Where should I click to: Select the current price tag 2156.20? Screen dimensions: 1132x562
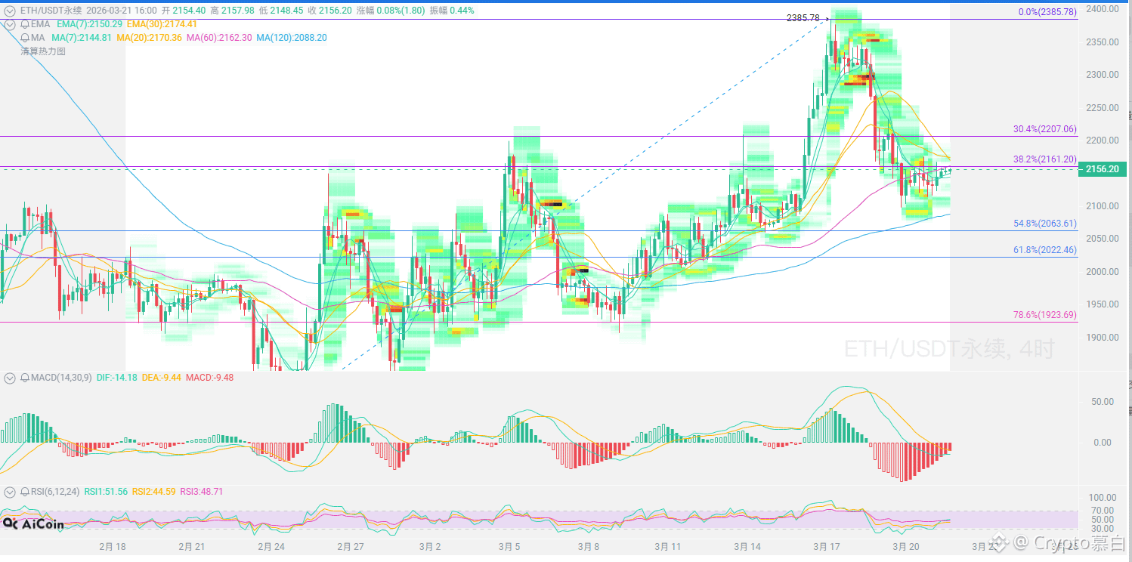coord(1102,169)
